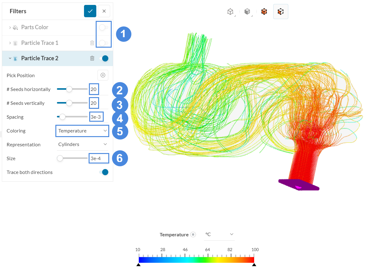This screenshot has width=392, height=268.
Task: Delete Particle Trace 1 with trash icon
Action: tap(92, 43)
